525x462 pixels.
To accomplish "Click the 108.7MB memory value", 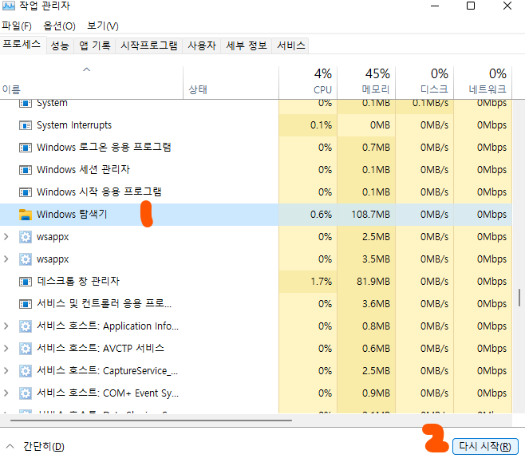I will point(371,215).
